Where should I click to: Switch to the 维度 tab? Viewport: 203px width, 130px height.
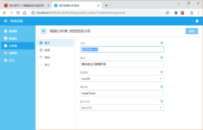55,50
